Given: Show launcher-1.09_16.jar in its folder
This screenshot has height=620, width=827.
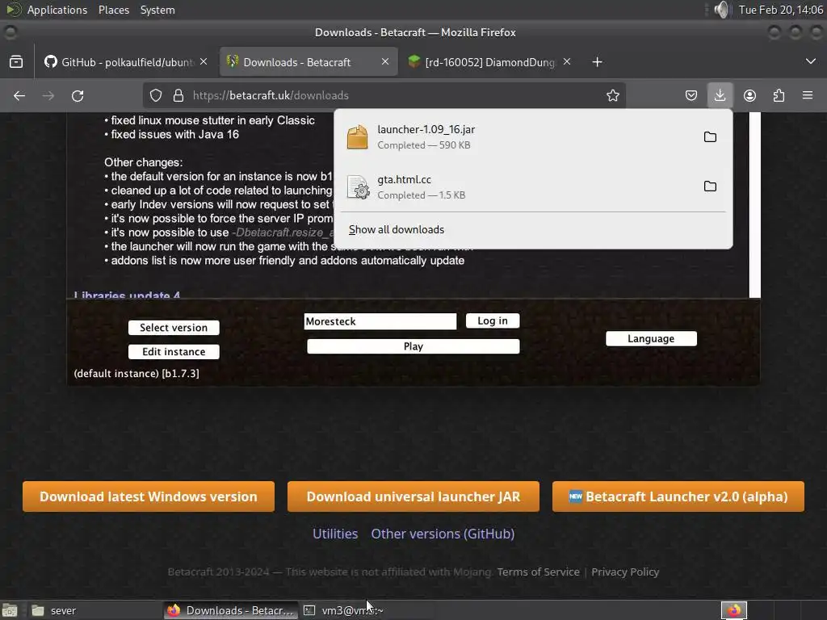Looking at the screenshot, I should pyautogui.click(x=710, y=137).
